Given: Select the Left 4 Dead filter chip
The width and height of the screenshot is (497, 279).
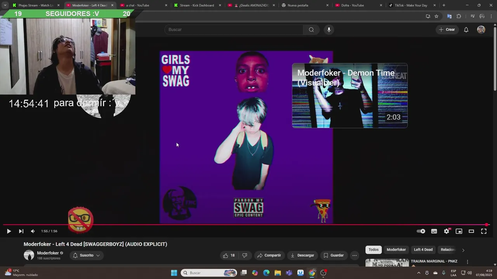Looking at the screenshot, I should pos(423,250).
